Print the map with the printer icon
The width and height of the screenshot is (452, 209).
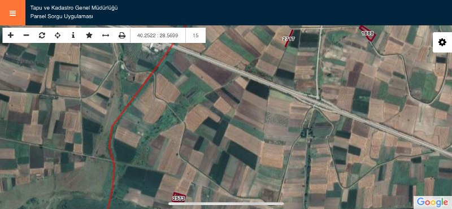tap(122, 35)
